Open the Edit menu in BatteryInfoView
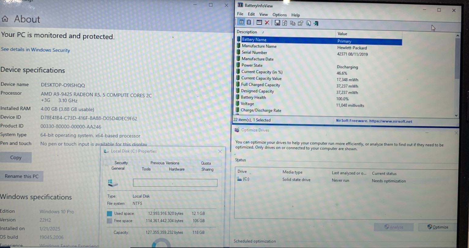This screenshot has height=248, width=469. (251, 14)
